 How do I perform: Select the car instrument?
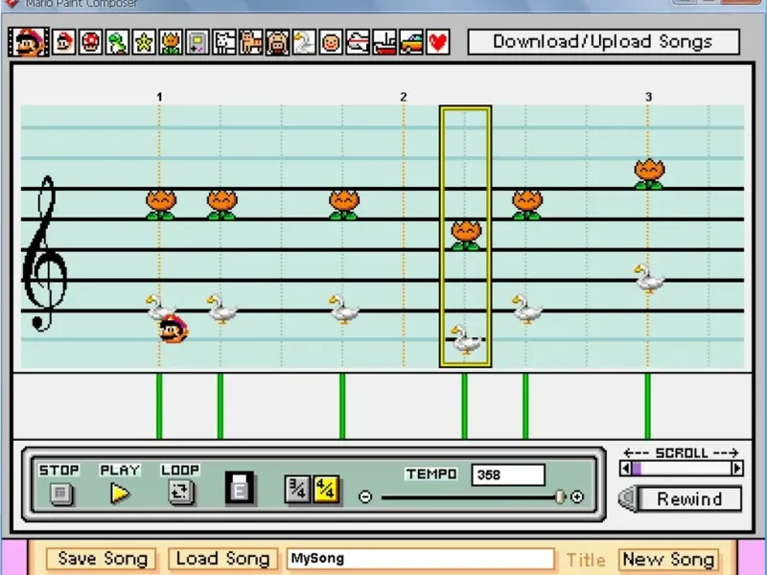[411, 42]
